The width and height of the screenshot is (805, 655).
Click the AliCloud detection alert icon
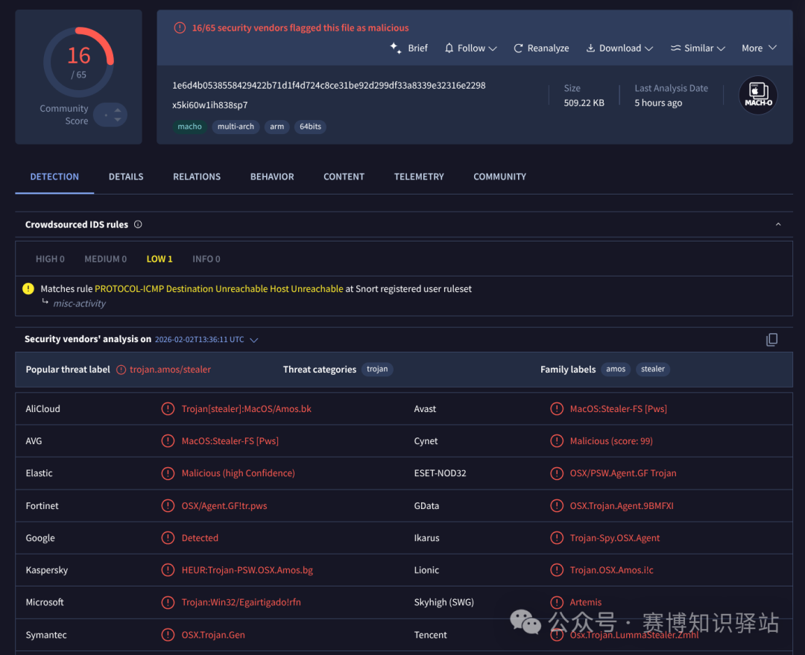(x=168, y=408)
